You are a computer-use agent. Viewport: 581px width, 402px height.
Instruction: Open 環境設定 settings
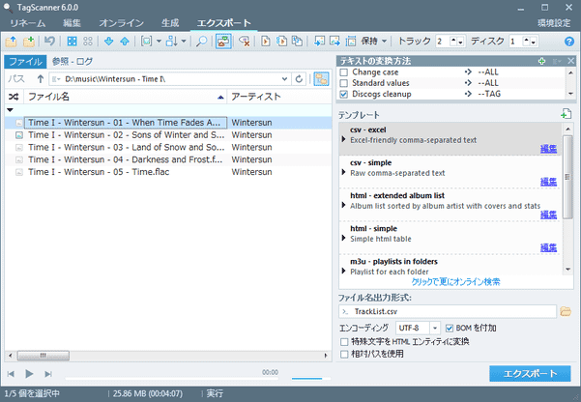coord(554,23)
